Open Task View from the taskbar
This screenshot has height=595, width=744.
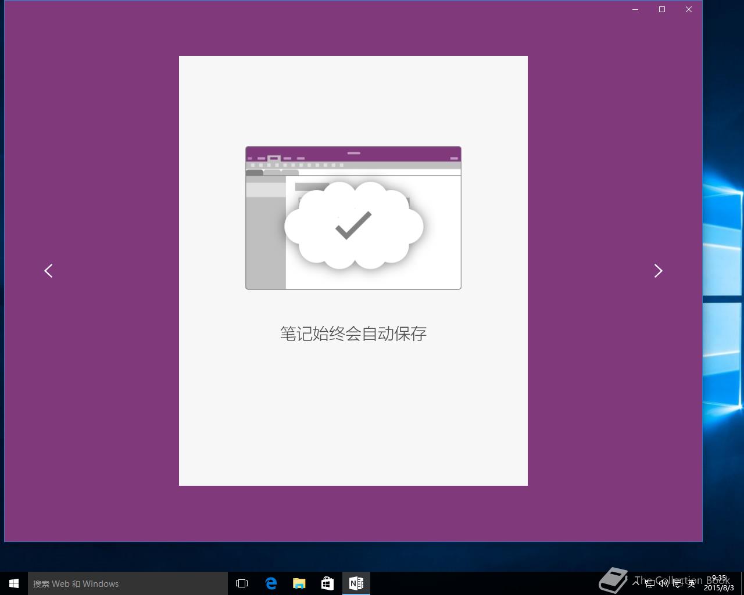click(x=242, y=583)
